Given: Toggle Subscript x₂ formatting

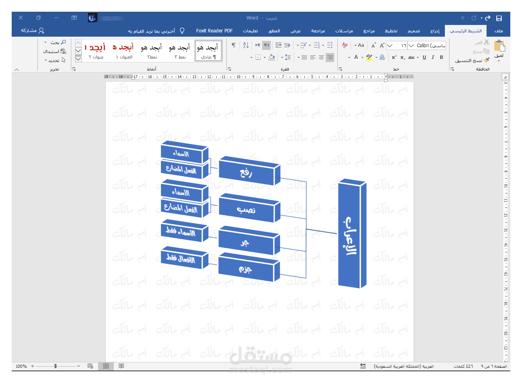Looking at the screenshot, I should (403, 57).
